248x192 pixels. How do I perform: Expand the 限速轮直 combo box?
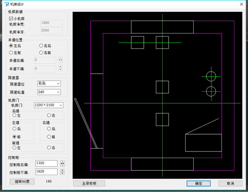coord(49,92)
